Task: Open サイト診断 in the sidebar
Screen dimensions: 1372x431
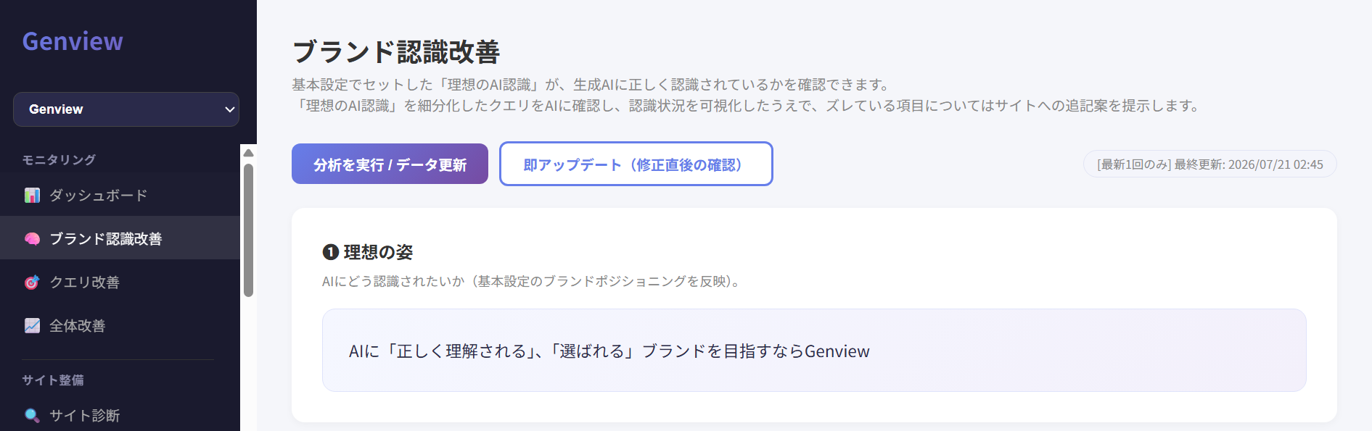Action: (120, 415)
